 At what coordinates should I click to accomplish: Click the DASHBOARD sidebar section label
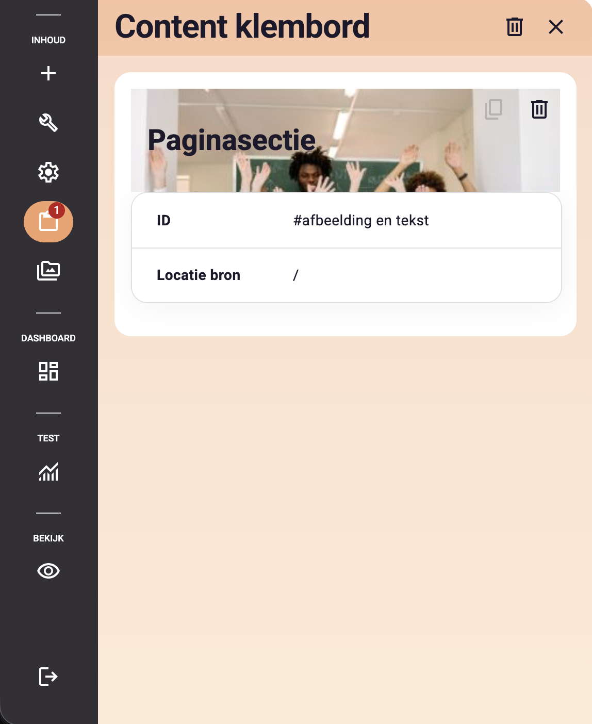(48, 338)
